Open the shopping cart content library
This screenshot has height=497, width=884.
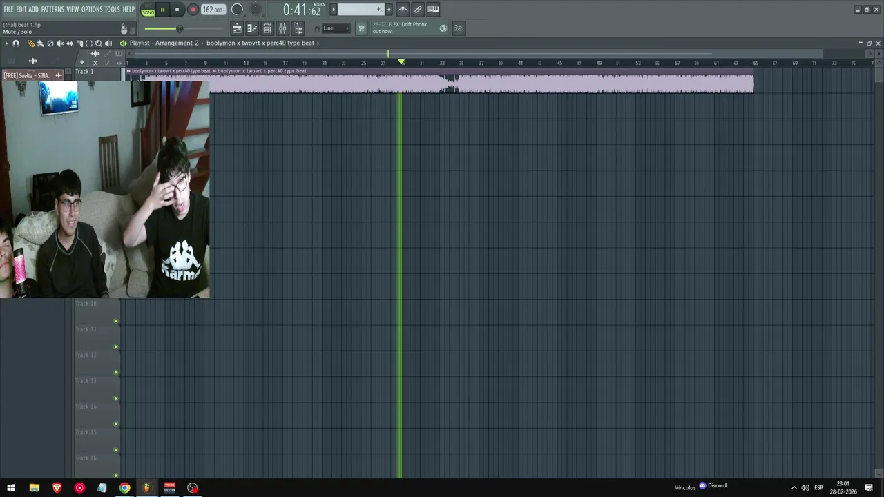(361, 28)
